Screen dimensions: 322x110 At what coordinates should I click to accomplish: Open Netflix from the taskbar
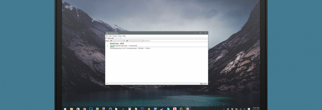(175, 109)
